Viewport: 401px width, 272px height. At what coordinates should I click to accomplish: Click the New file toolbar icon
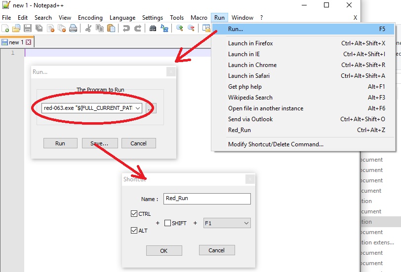5,28
